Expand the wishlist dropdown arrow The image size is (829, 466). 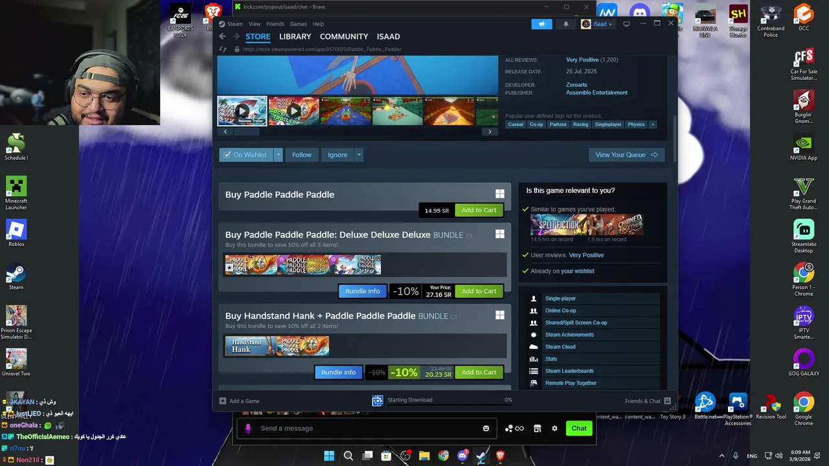tap(278, 155)
